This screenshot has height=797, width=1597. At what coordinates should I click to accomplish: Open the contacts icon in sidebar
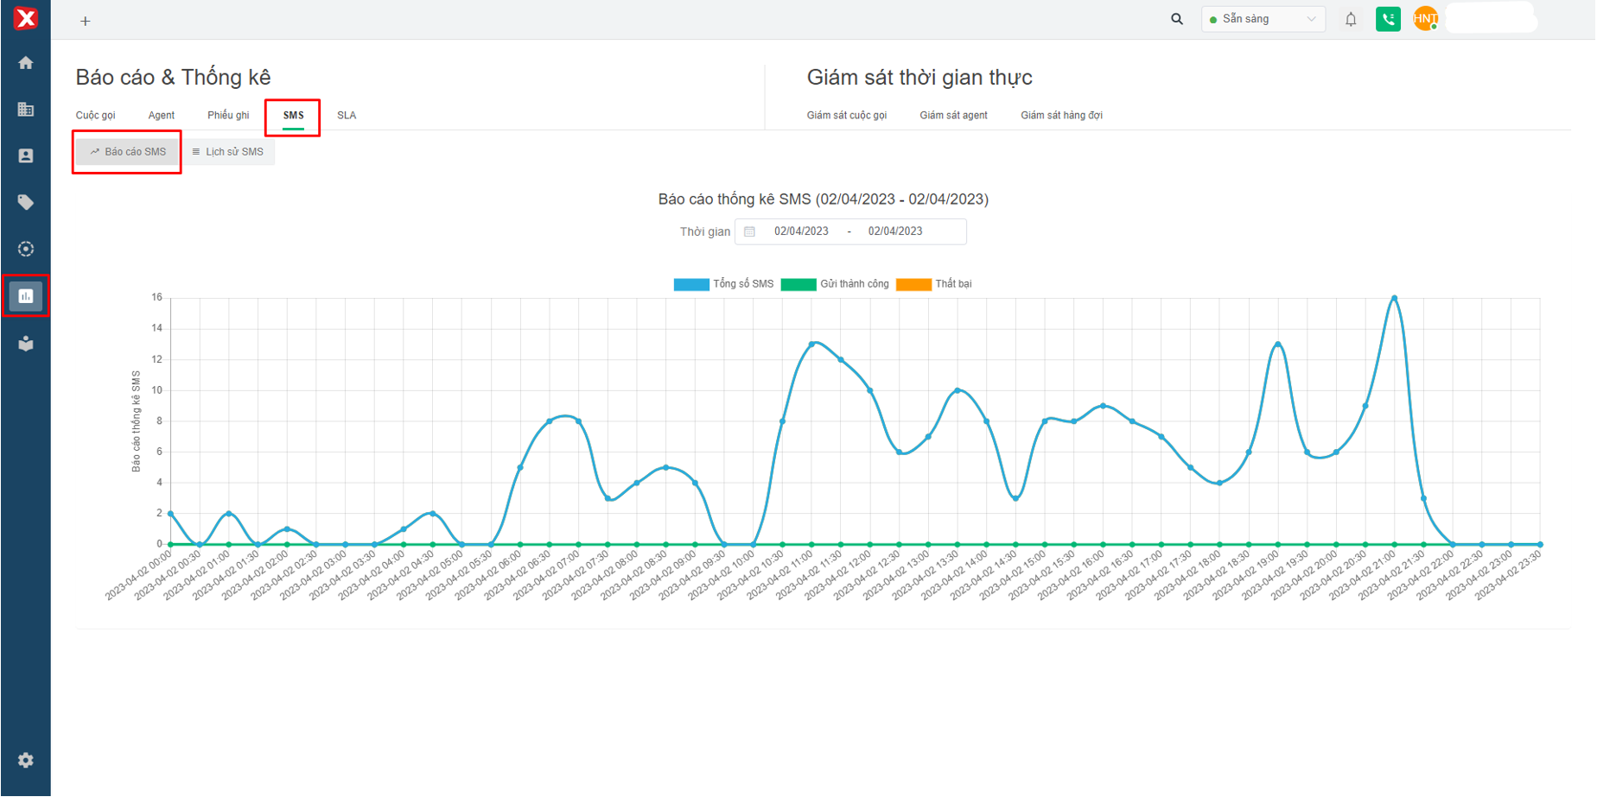[x=26, y=156]
